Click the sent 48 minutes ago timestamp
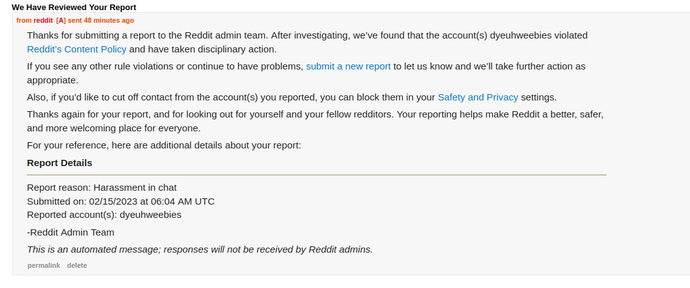The height and width of the screenshot is (288, 690). click(101, 20)
